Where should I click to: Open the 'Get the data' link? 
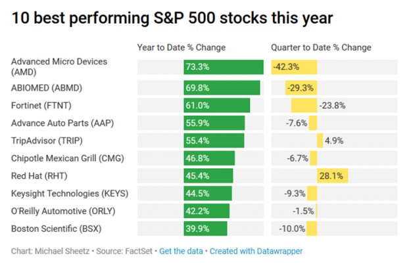181,251
